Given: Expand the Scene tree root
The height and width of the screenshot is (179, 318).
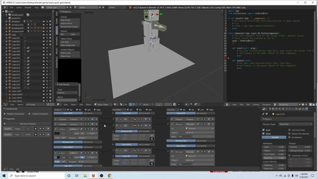Looking at the screenshot, I should pos(3,11).
